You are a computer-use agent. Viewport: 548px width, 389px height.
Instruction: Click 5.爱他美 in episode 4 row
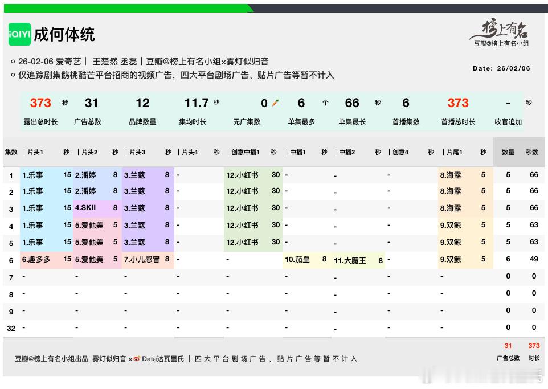pyautogui.click(x=89, y=225)
